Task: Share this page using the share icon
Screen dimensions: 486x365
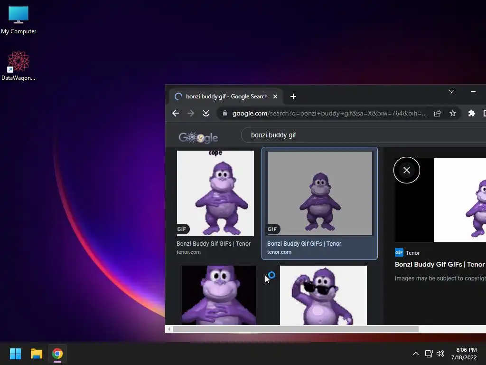Action: tap(437, 113)
